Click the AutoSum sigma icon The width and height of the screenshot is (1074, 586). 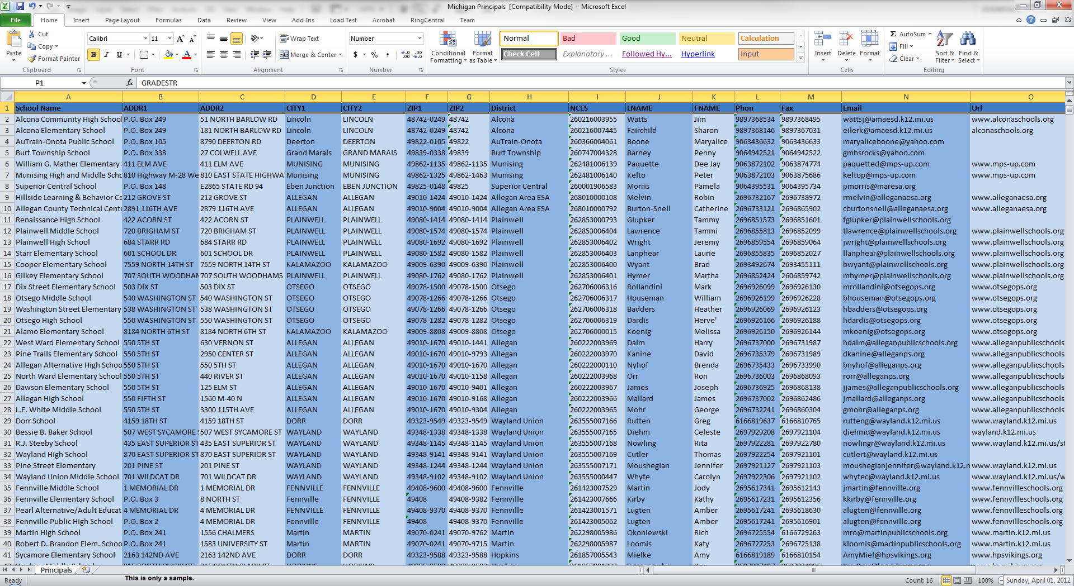[x=893, y=34]
